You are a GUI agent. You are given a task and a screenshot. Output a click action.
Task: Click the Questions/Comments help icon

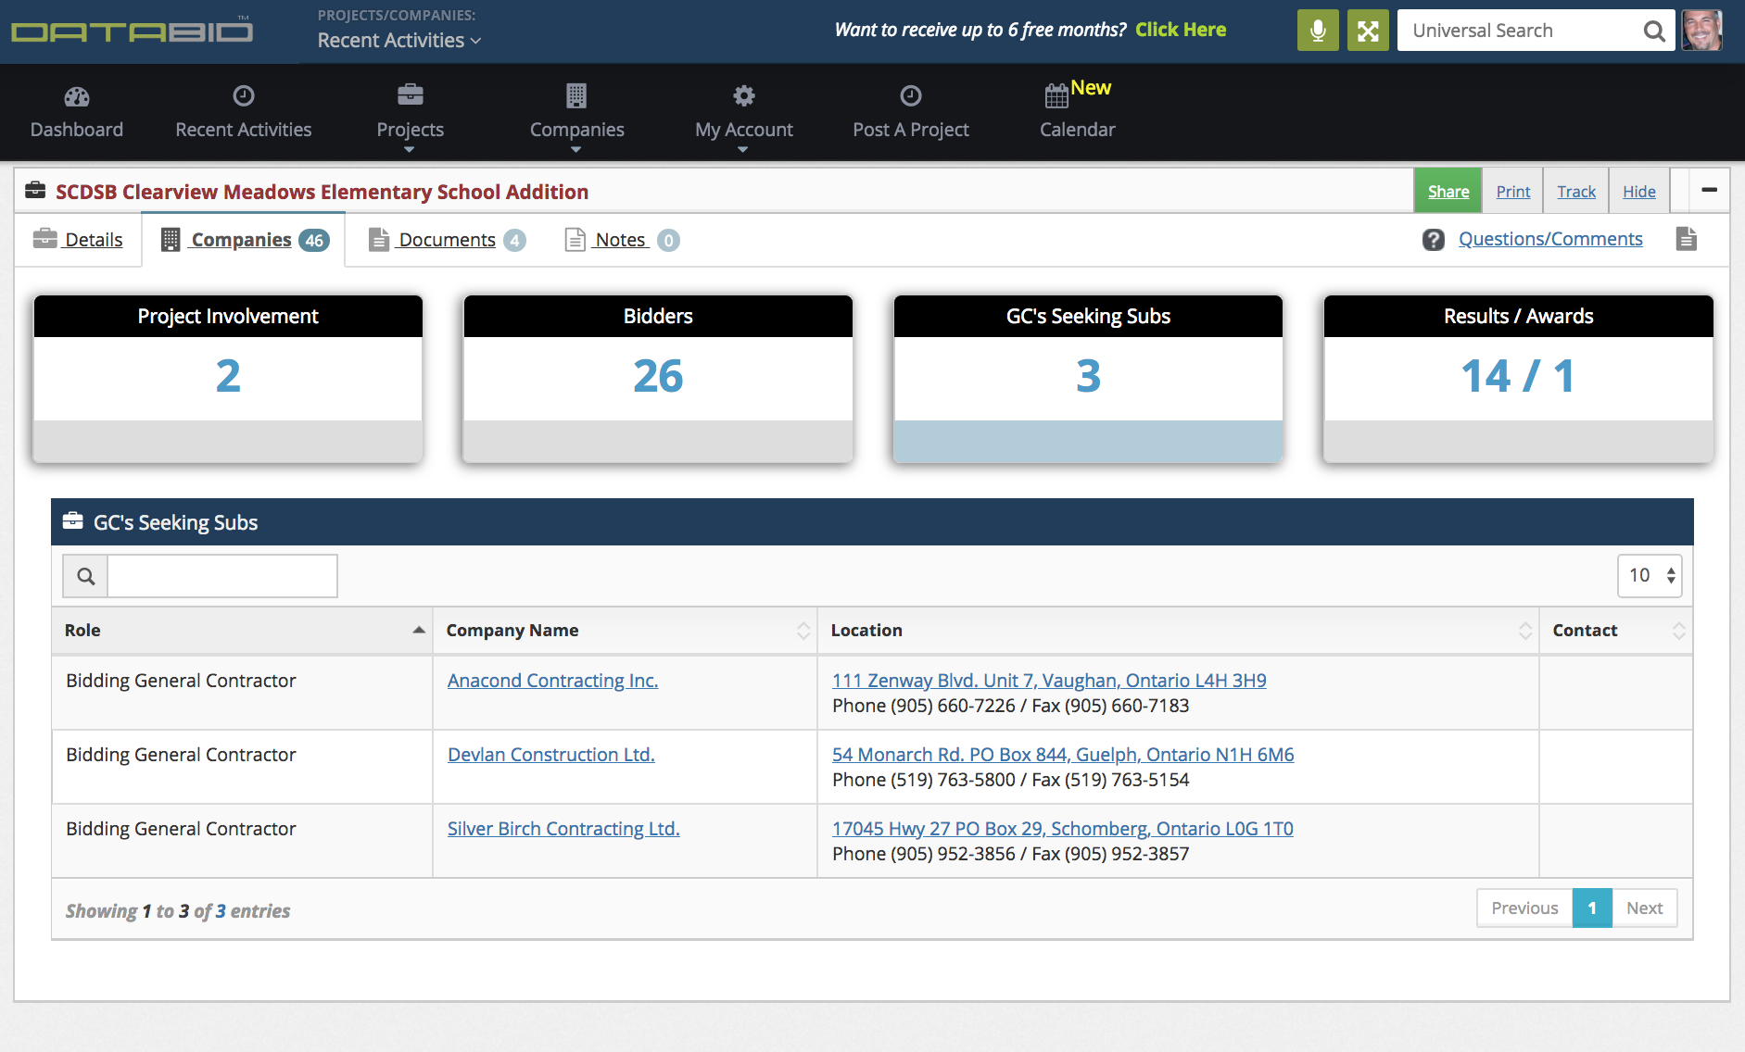(1434, 240)
